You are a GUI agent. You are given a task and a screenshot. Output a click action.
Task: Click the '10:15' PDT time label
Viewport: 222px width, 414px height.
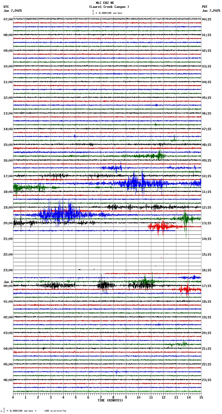point(207,176)
